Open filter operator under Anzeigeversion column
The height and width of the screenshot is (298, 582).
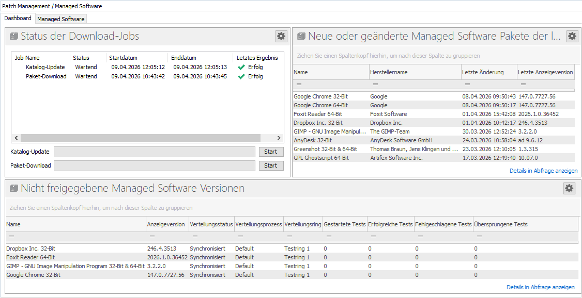point(152,236)
